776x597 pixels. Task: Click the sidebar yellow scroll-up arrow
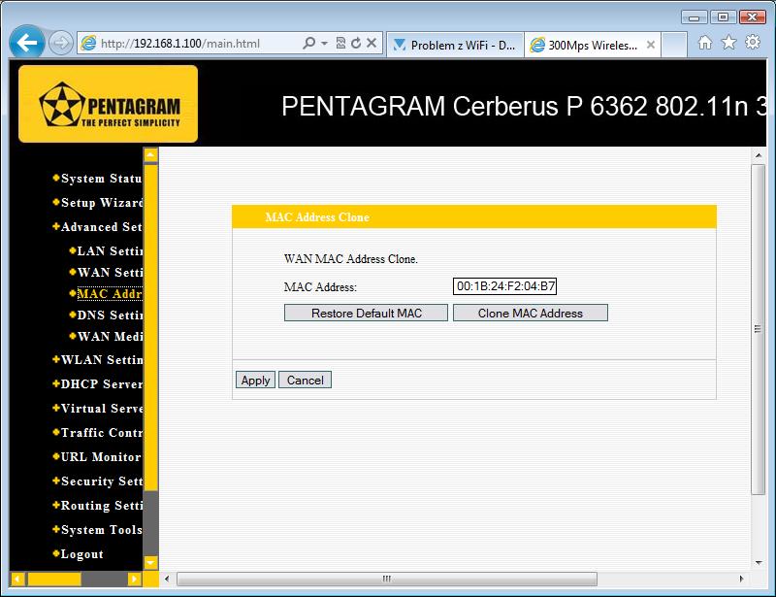[150, 155]
